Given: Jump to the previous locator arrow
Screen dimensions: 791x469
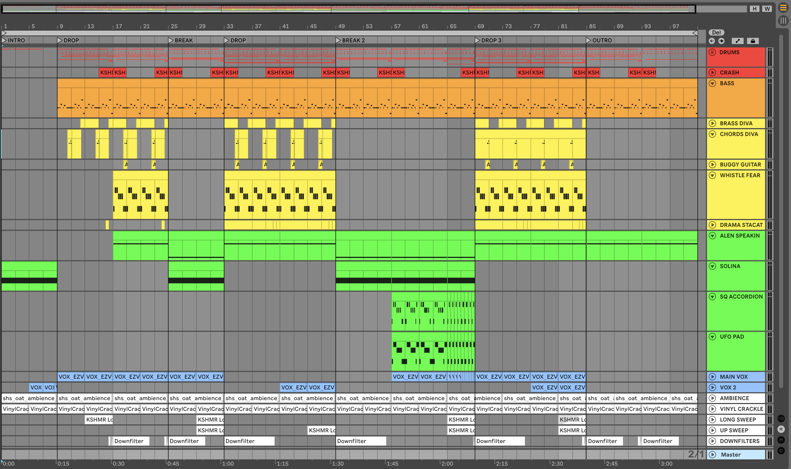Looking at the screenshot, I should 712,41.
